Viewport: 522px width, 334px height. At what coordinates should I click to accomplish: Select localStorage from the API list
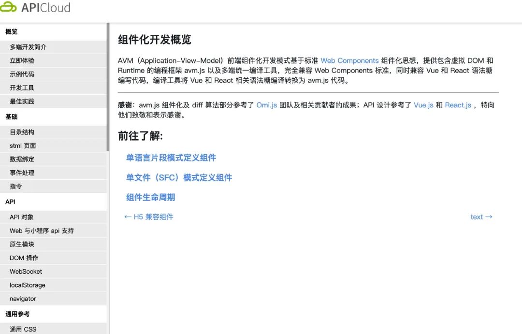pos(27,285)
